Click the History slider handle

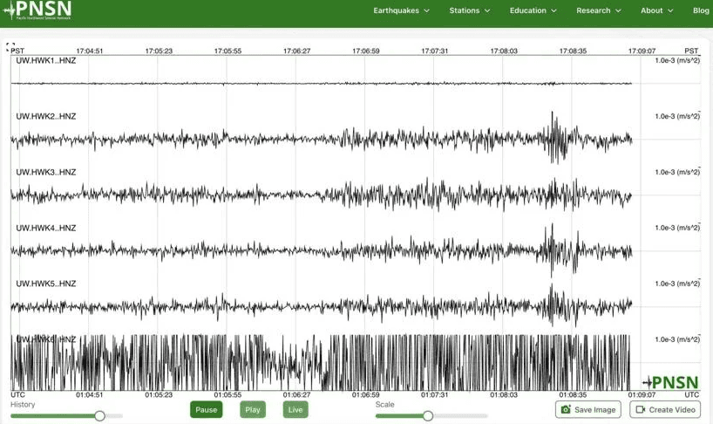point(99,416)
